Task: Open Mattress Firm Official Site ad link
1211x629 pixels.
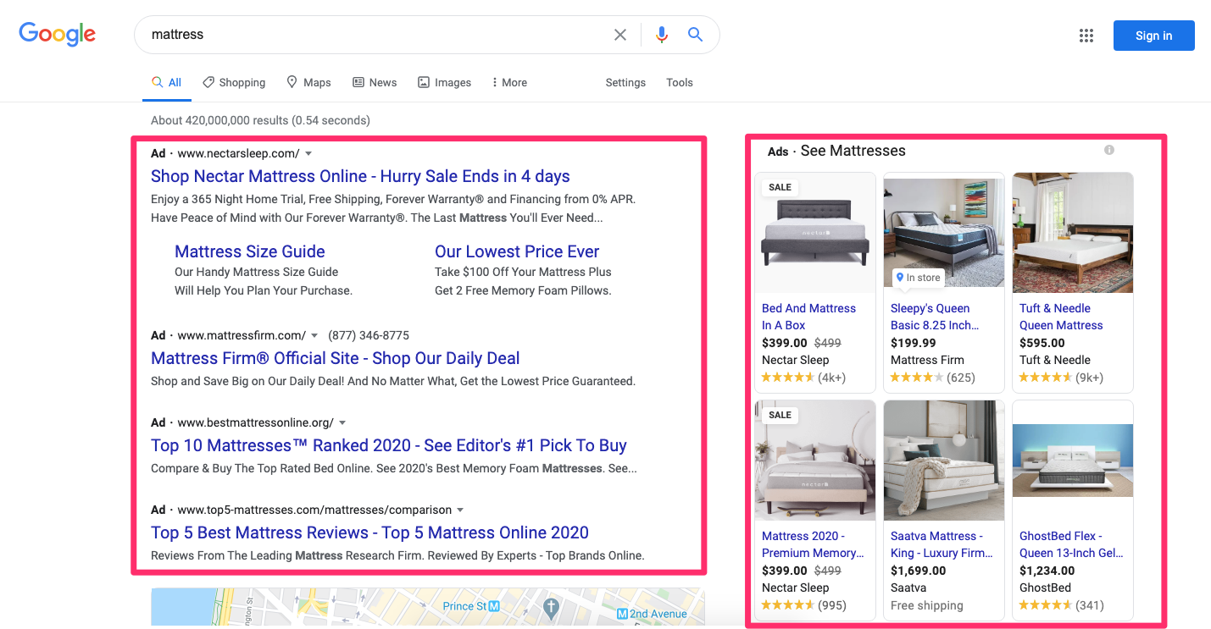Action: pyautogui.click(x=336, y=358)
